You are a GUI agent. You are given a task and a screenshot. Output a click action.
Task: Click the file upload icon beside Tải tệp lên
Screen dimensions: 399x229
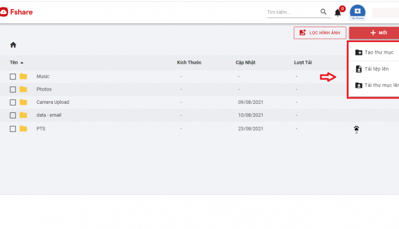pyautogui.click(x=359, y=69)
